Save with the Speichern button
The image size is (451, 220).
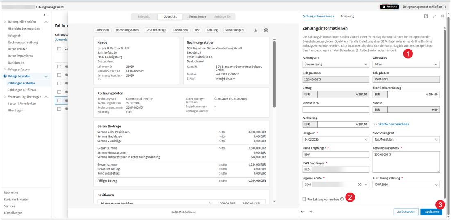[x=431, y=212]
